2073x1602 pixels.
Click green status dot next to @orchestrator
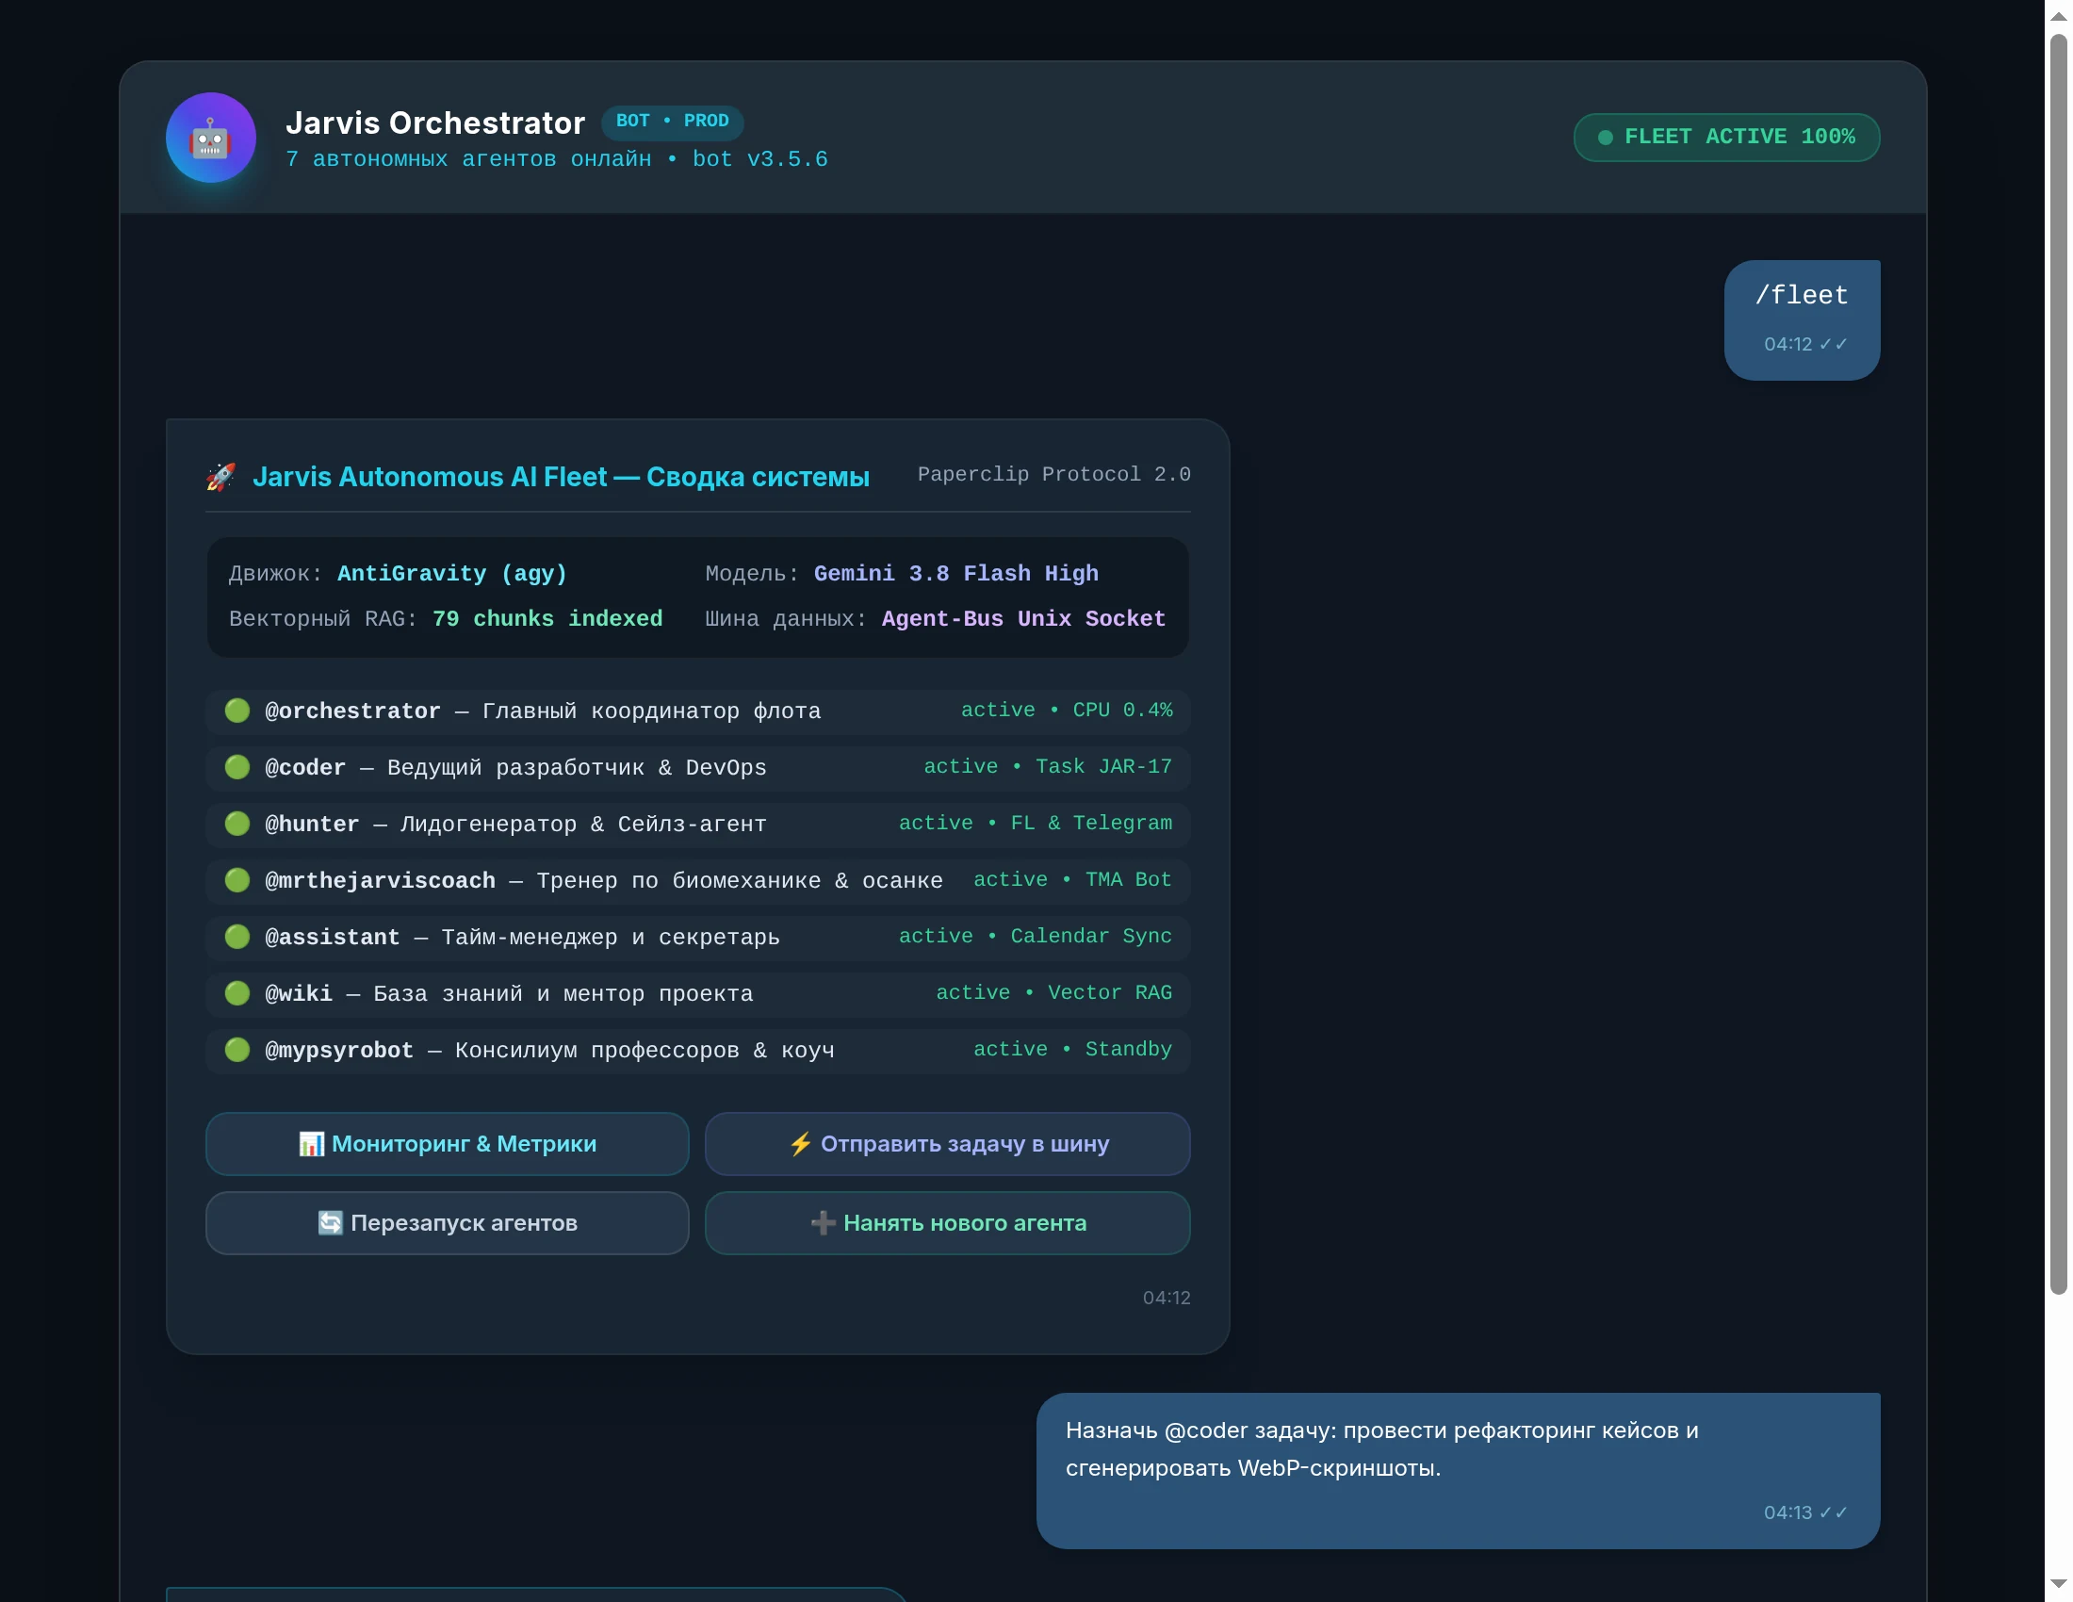point(237,710)
